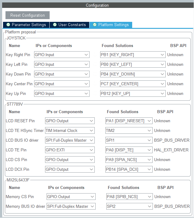Click 'Unknown' BSP API for Memory CS Pin
194x219 pixels.
[162, 197]
